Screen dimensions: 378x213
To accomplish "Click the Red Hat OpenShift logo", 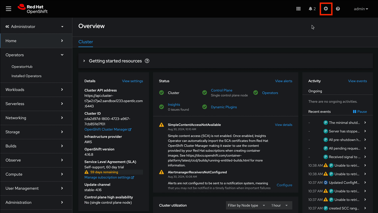I will tap(33, 9).
